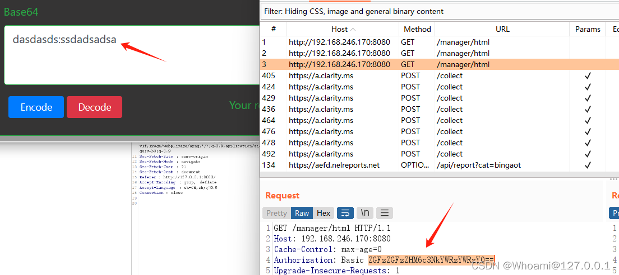Click the sort arrow beside Host header
619x275 pixels.
pyautogui.click(x=352, y=29)
